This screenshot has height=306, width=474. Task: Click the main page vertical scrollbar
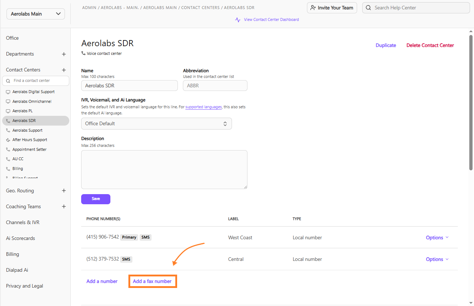tap(471, 102)
